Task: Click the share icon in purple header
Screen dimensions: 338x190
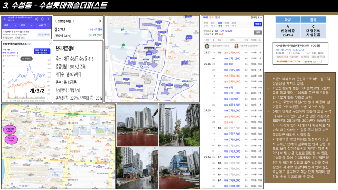Action: point(37,19)
